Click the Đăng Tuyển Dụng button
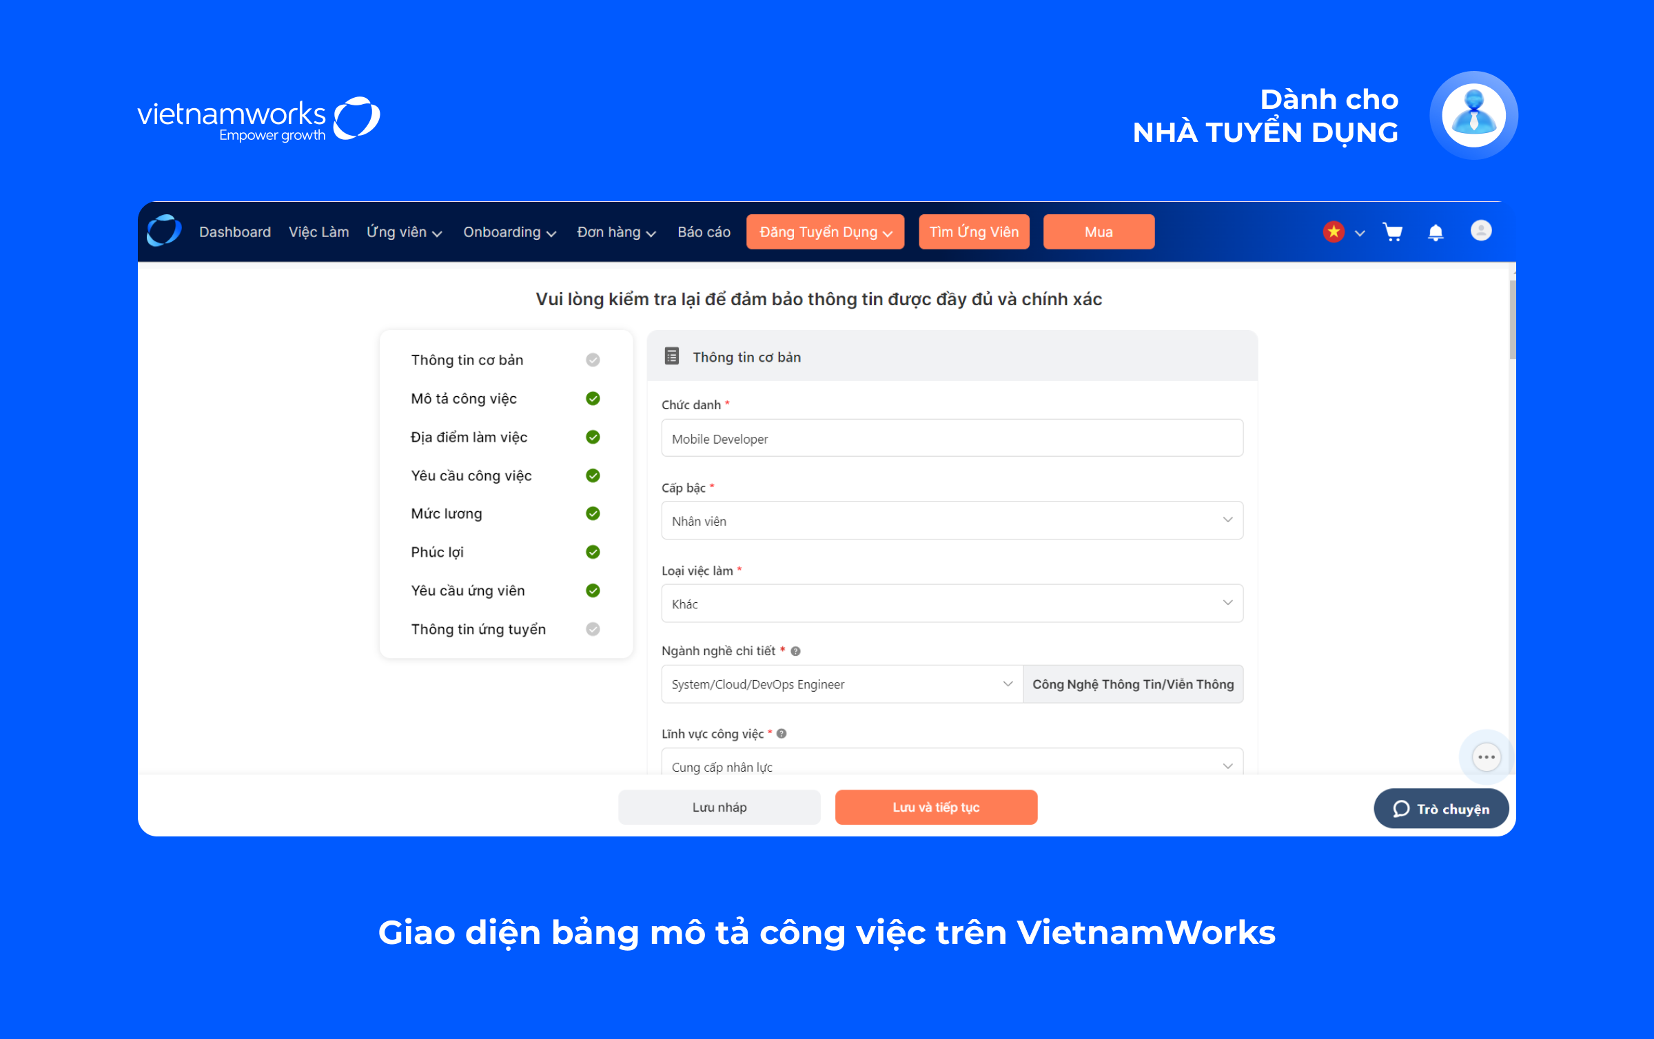1654x1039 pixels. point(827,231)
